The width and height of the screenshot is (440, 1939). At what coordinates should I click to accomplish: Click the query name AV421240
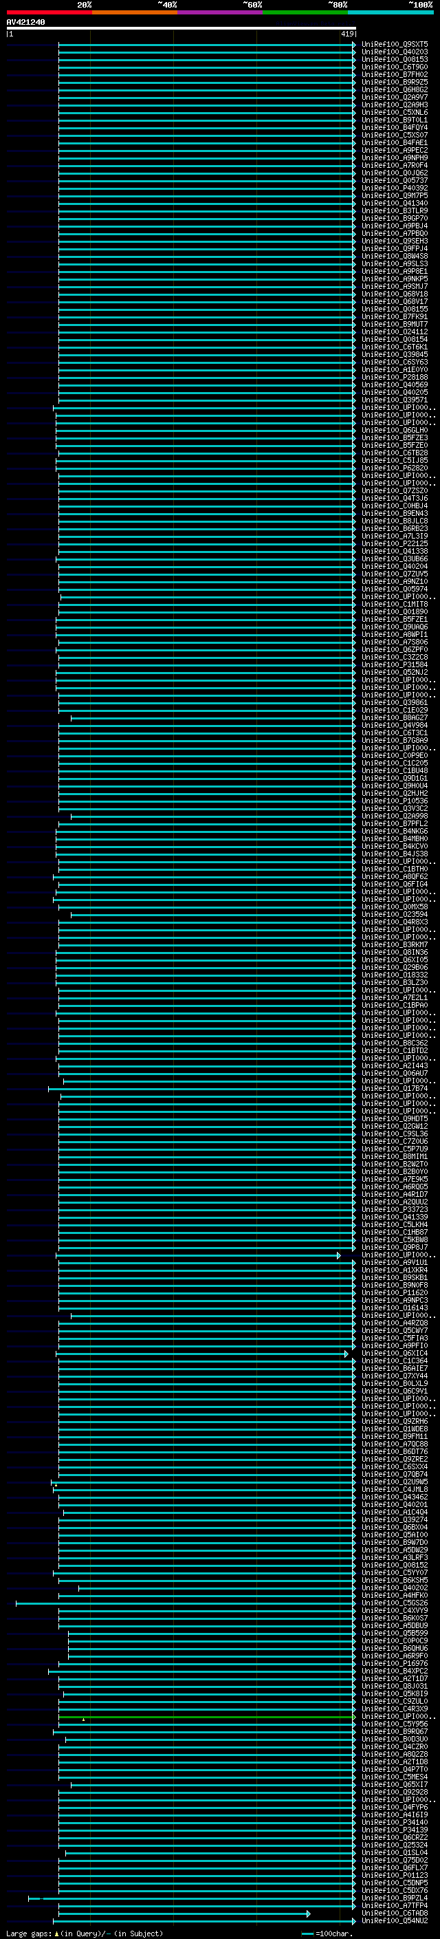click(x=25, y=23)
